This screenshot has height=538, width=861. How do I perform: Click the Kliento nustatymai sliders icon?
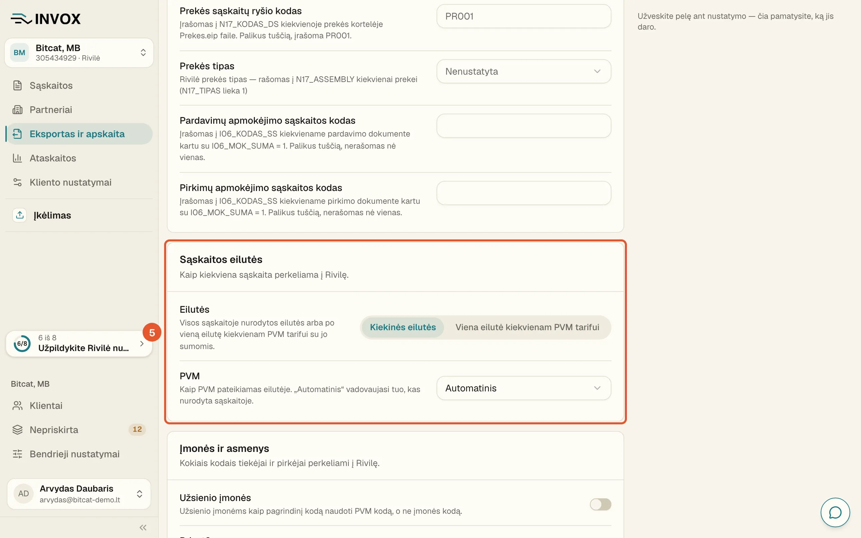click(17, 182)
